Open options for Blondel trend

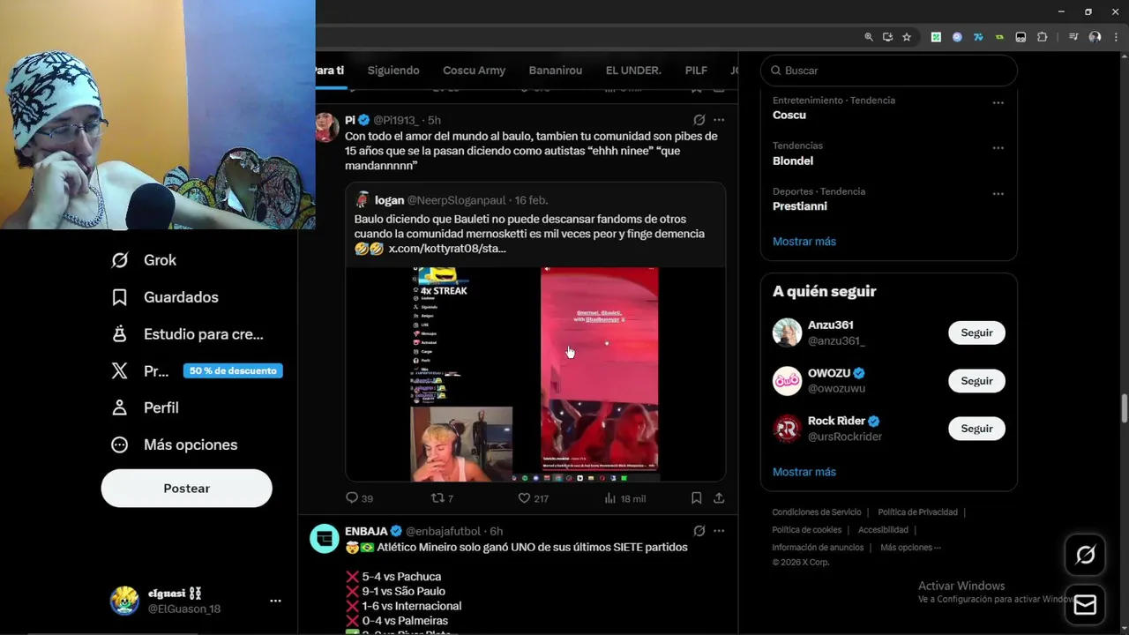tap(998, 148)
